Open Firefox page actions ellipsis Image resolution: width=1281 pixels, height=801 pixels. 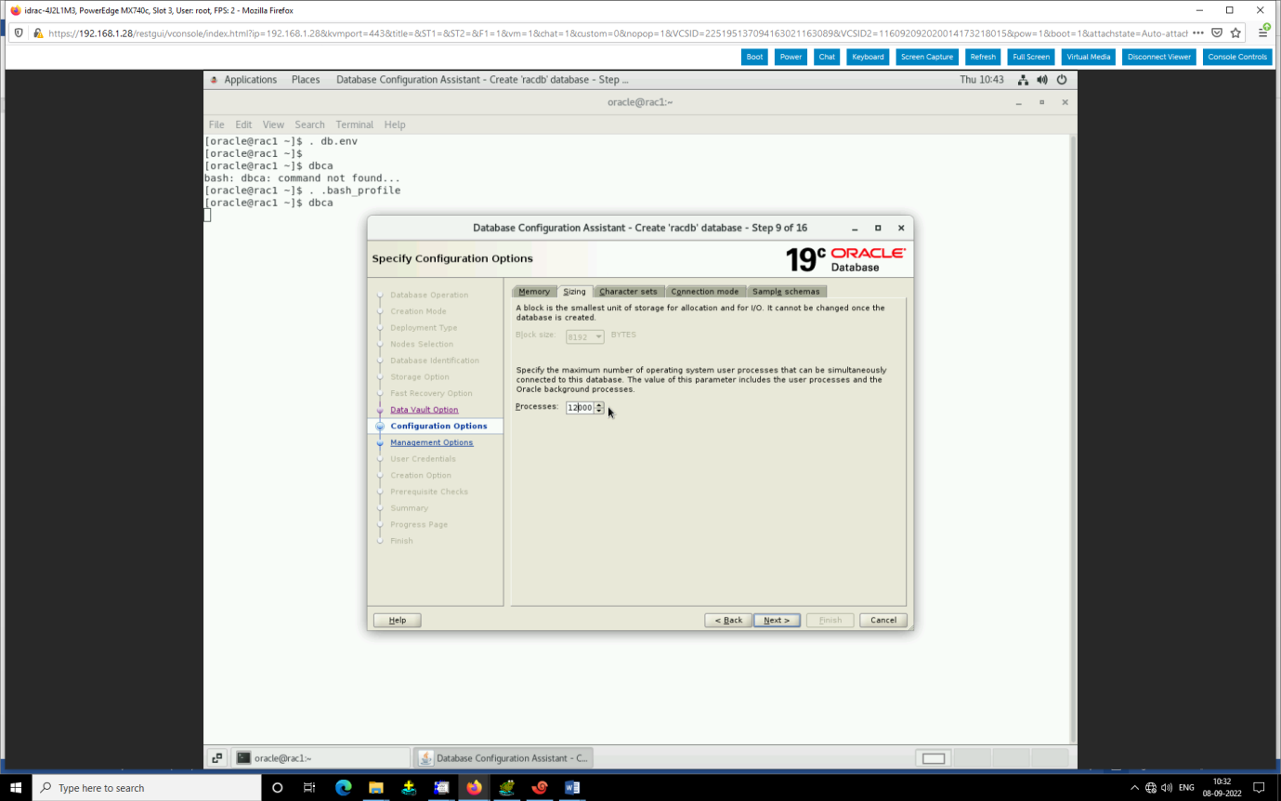1198,33
